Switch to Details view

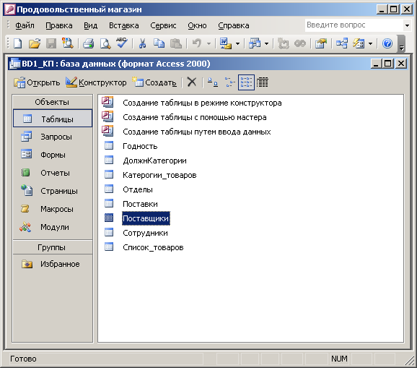[263, 82]
